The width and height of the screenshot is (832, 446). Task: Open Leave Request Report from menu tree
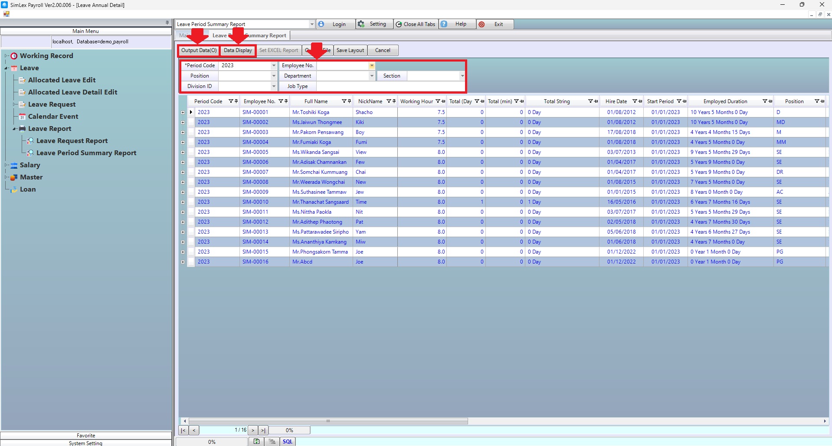point(72,141)
